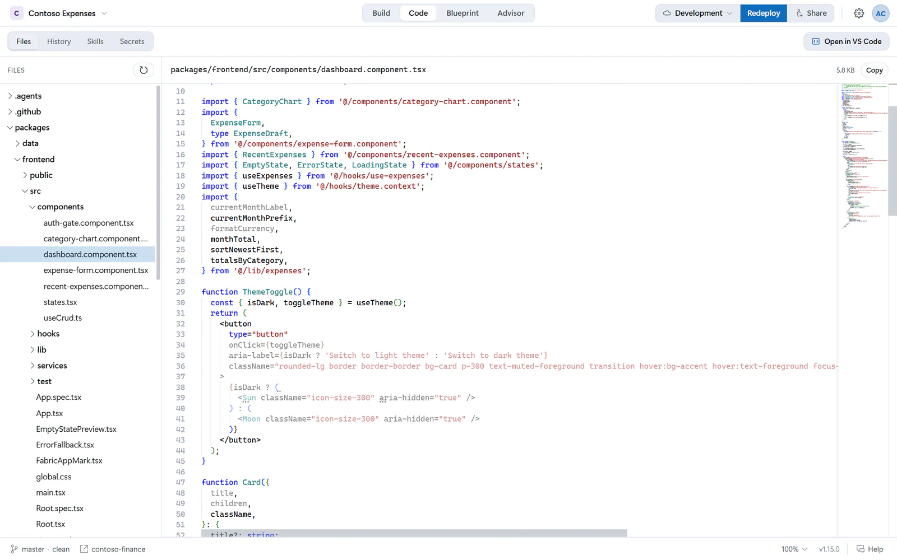The width and height of the screenshot is (897, 560).
Task: Open global.css file
Action: coord(54,477)
